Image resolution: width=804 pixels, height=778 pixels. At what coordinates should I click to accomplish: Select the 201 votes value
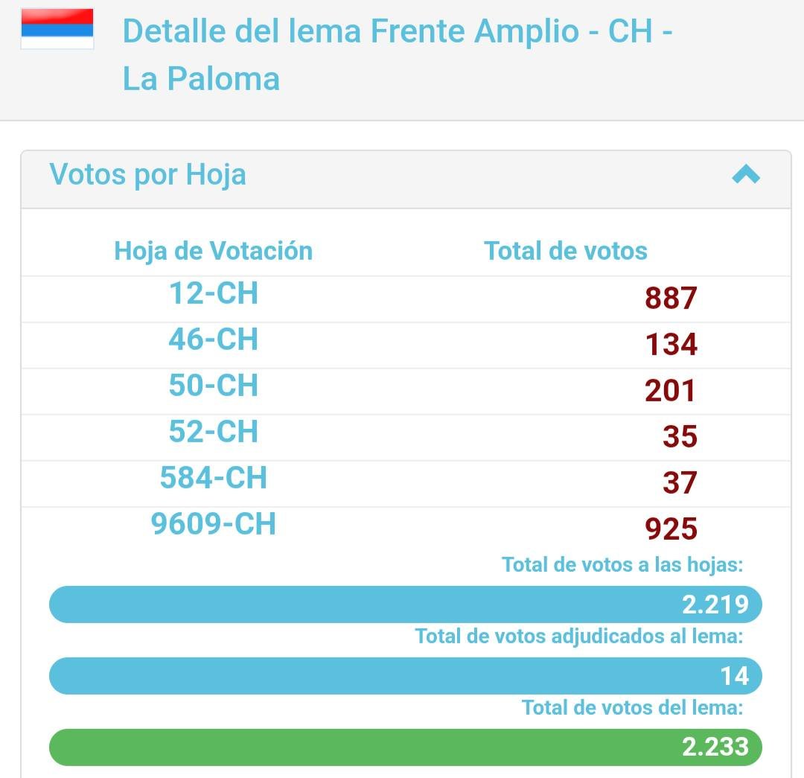(x=670, y=390)
